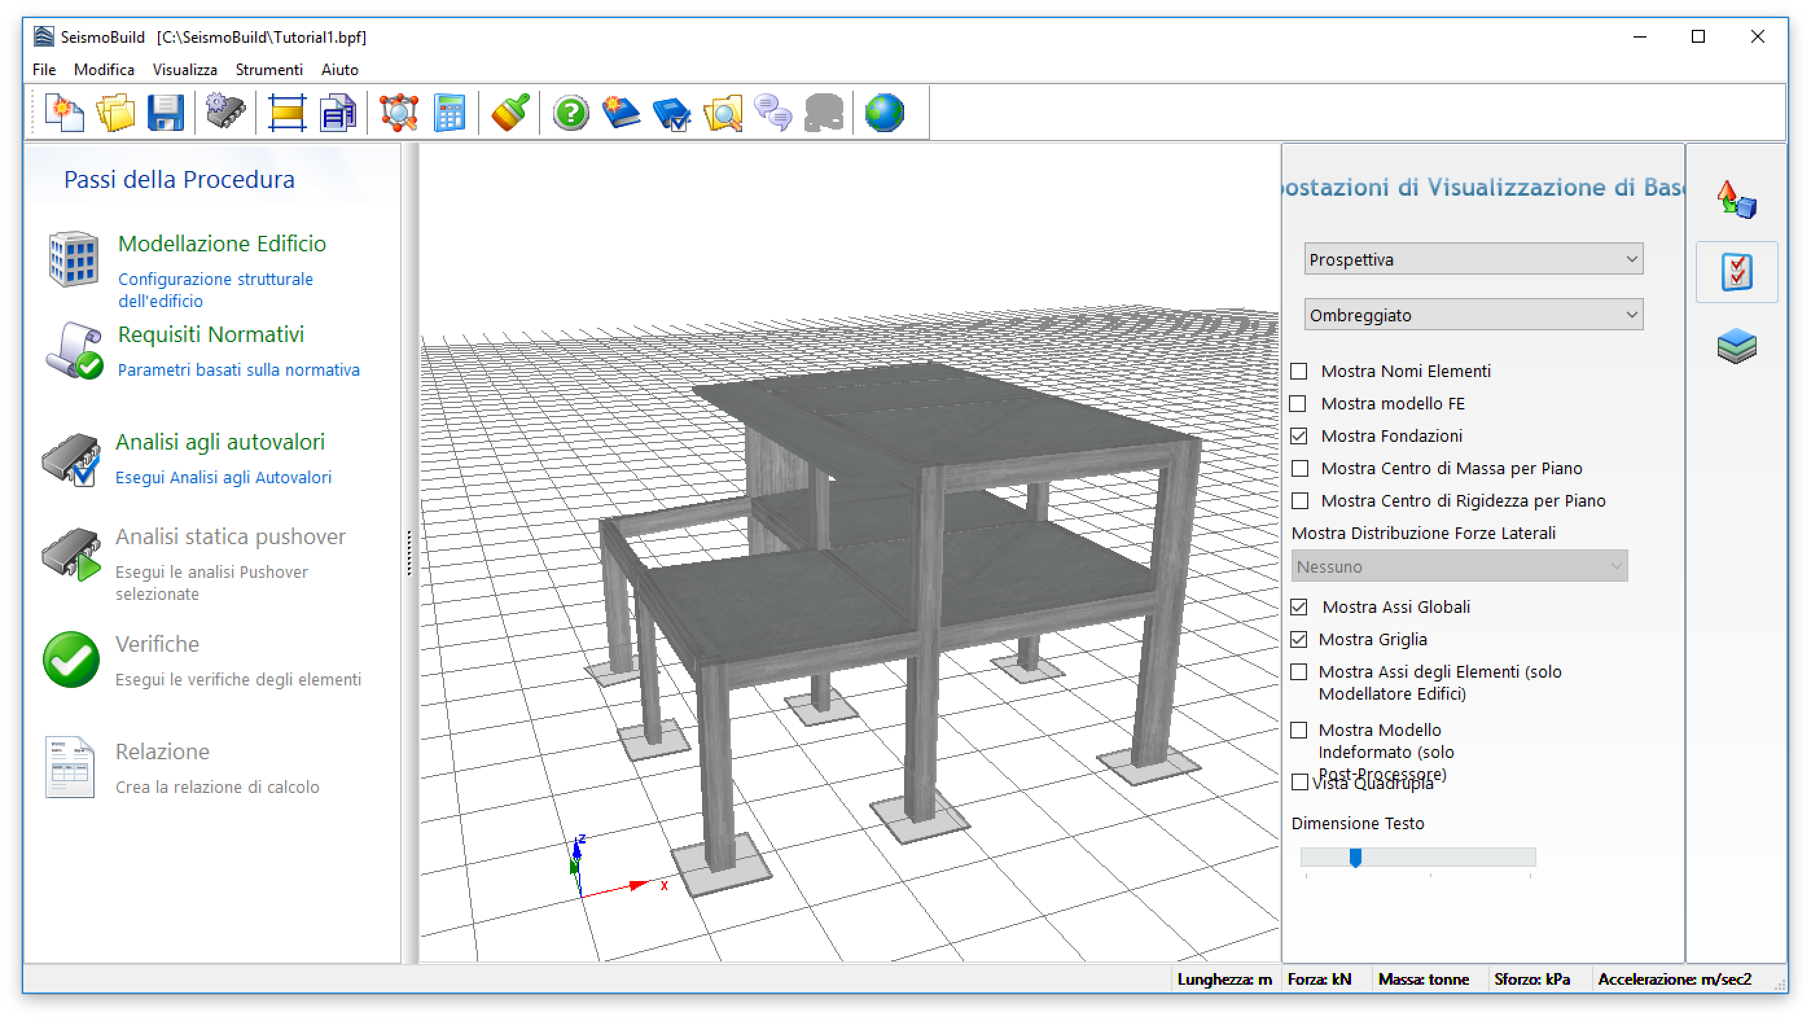The width and height of the screenshot is (1811, 1021).
Task: Click the globe icon in toolbar
Action: pos(883,113)
